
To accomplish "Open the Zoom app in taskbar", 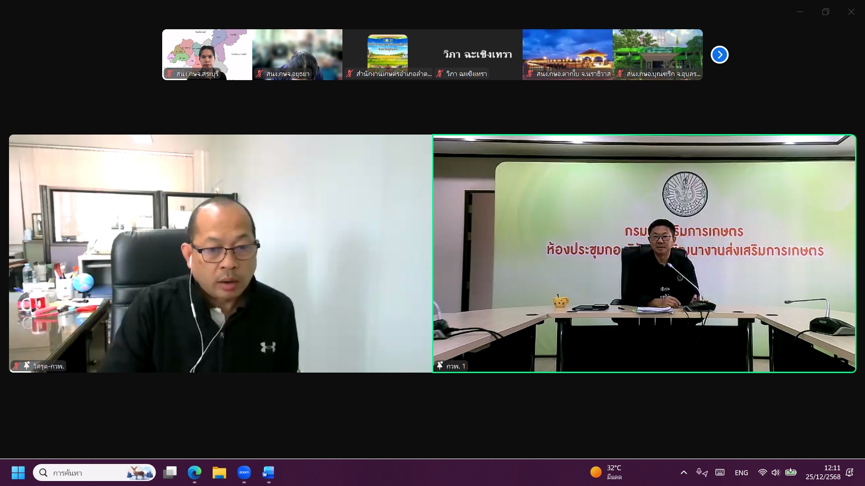I will click(244, 472).
